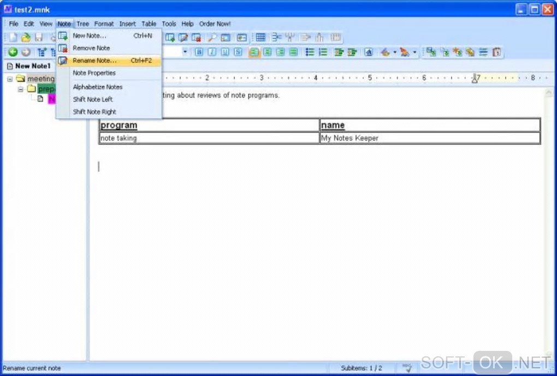Viewport: 557px width, 376px height.
Task: Click the Back green arrow button
Action: (x=13, y=52)
